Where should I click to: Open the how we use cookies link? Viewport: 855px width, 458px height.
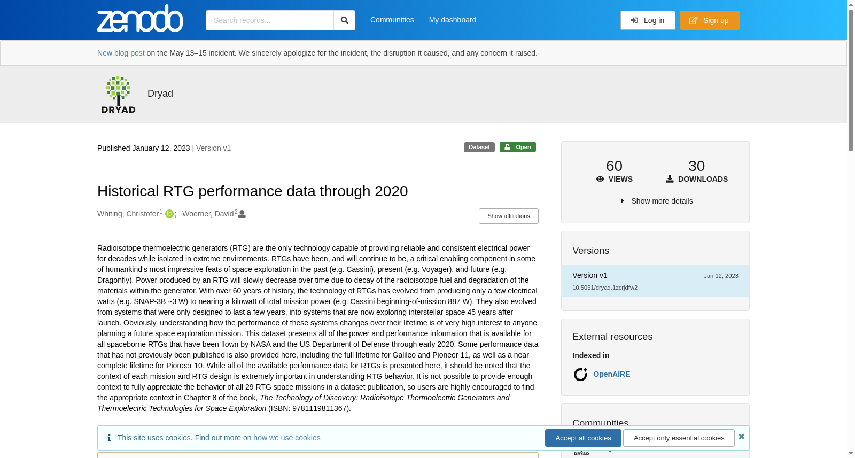(287, 438)
